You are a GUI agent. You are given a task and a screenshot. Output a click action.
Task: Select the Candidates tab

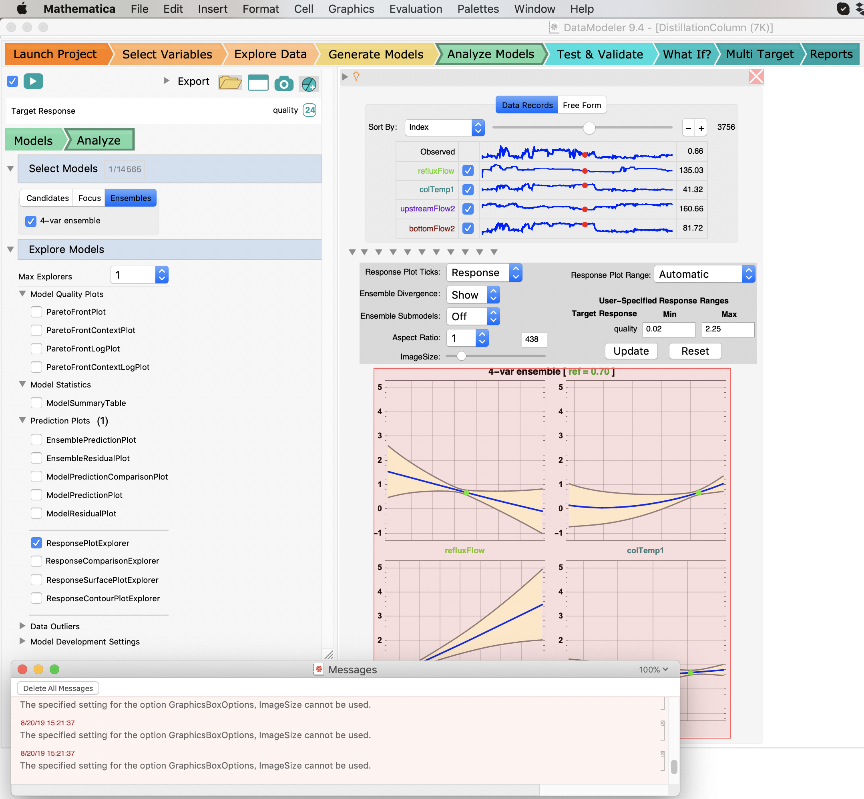(x=47, y=198)
